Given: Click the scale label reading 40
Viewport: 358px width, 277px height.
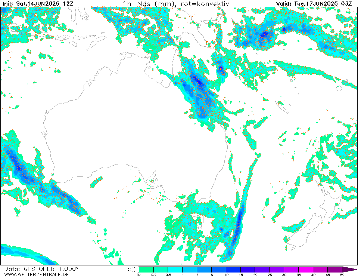Looking at the screenshot, I should 313,275.
